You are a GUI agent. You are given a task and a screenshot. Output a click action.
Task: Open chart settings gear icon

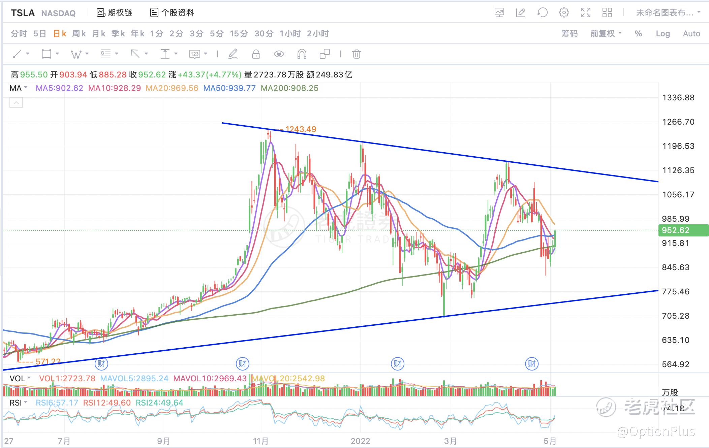564,13
